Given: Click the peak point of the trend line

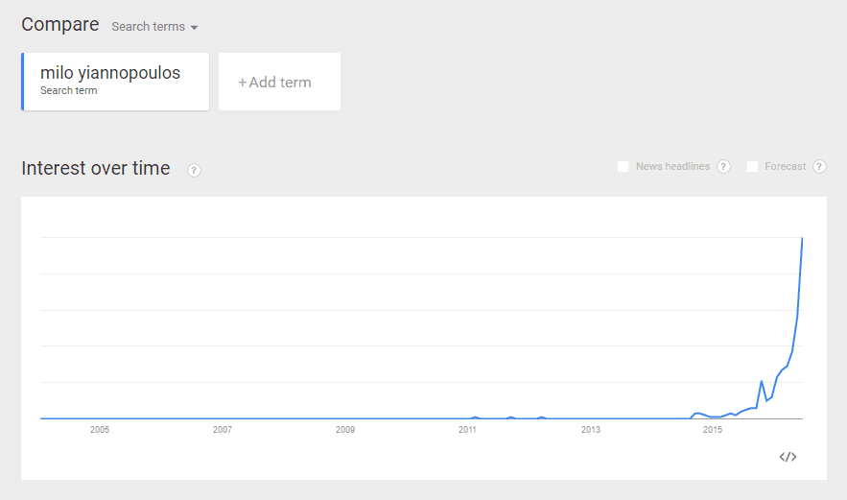Looking at the screenshot, I should pyautogui.click(x=802, y=238).
